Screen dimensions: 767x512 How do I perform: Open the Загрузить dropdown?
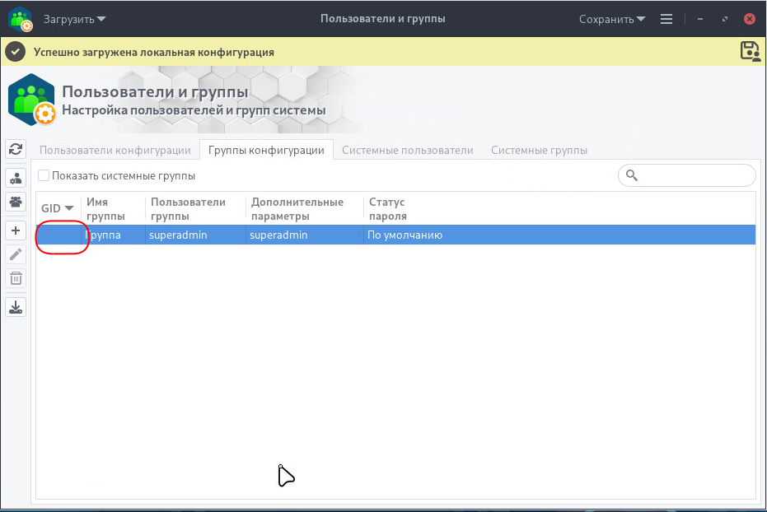pyautogui.click(x=75, y=19)
